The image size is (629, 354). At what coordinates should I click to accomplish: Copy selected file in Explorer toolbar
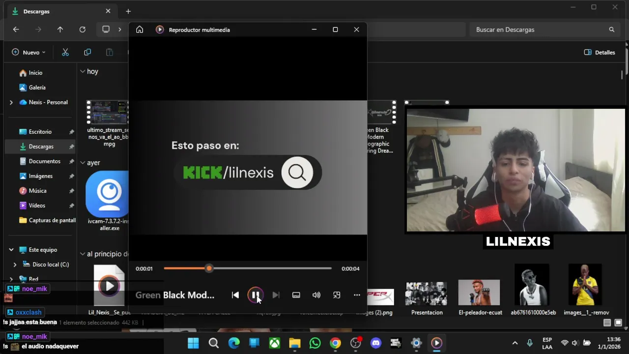(87, 52)
